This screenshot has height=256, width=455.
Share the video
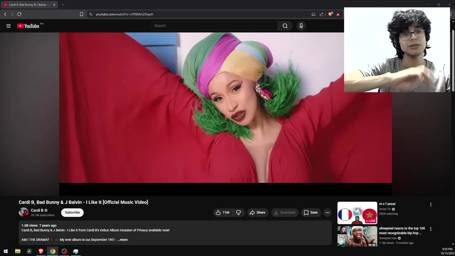pyautogui.click(x=257, y=212)
